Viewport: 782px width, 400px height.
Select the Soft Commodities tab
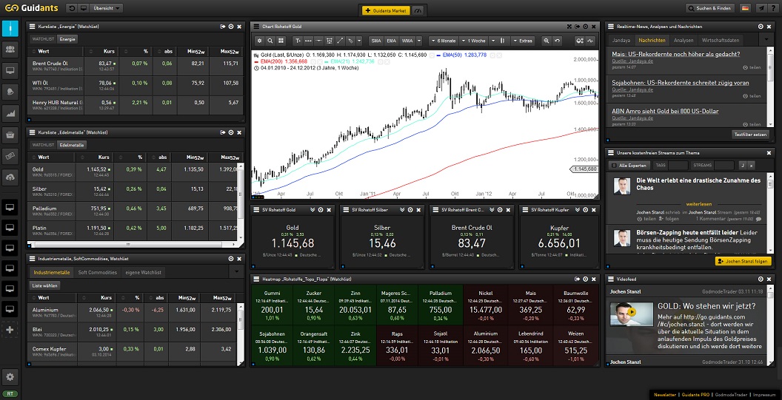98,272
